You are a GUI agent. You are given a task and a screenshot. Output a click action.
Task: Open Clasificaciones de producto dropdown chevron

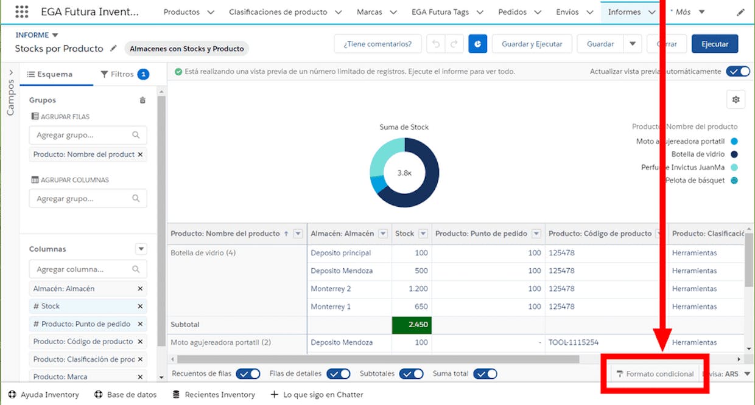pos(338,12)
